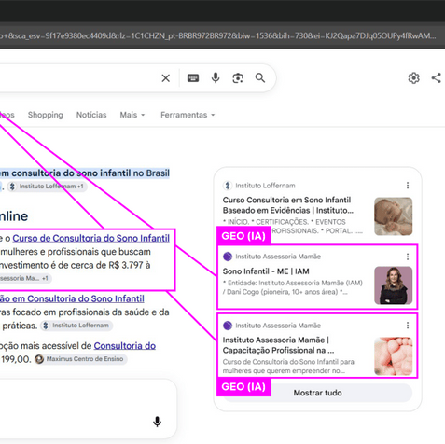The image size is (445, 444).
Task: Switch to the Shopping tab
Action: (46, 115)
